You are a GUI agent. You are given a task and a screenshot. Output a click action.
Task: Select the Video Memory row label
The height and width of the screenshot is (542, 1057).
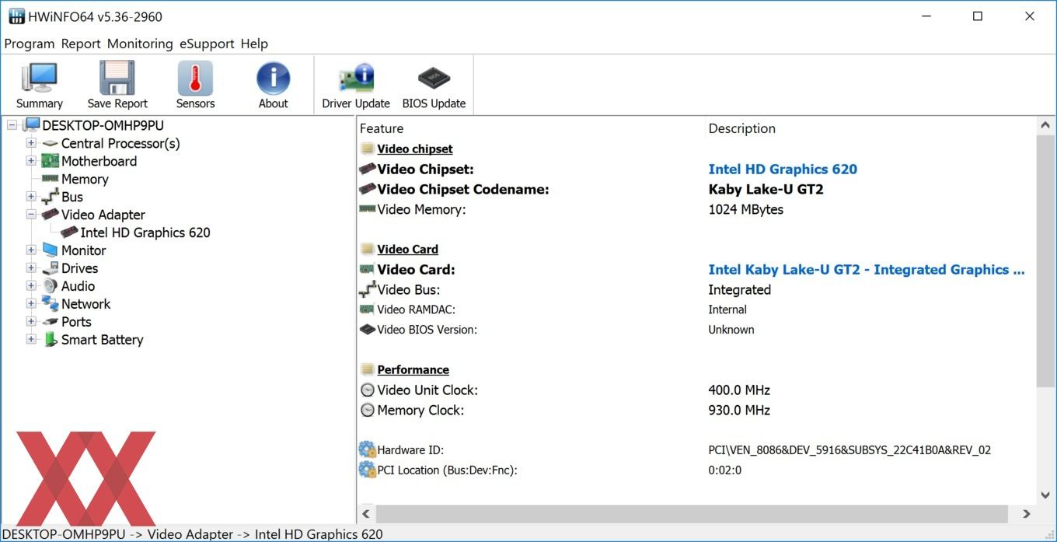click(x=421, y=210)
